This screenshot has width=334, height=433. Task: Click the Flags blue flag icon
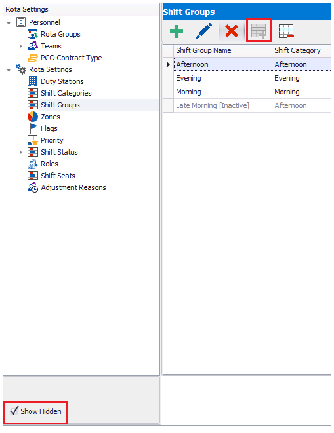(33, 128)
